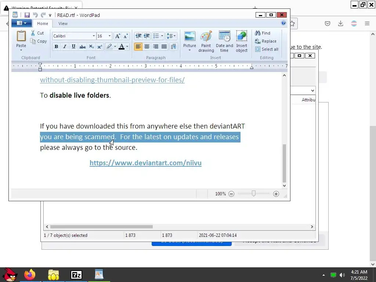
Task: Toggle Subscript formatting
Action: 91,47
